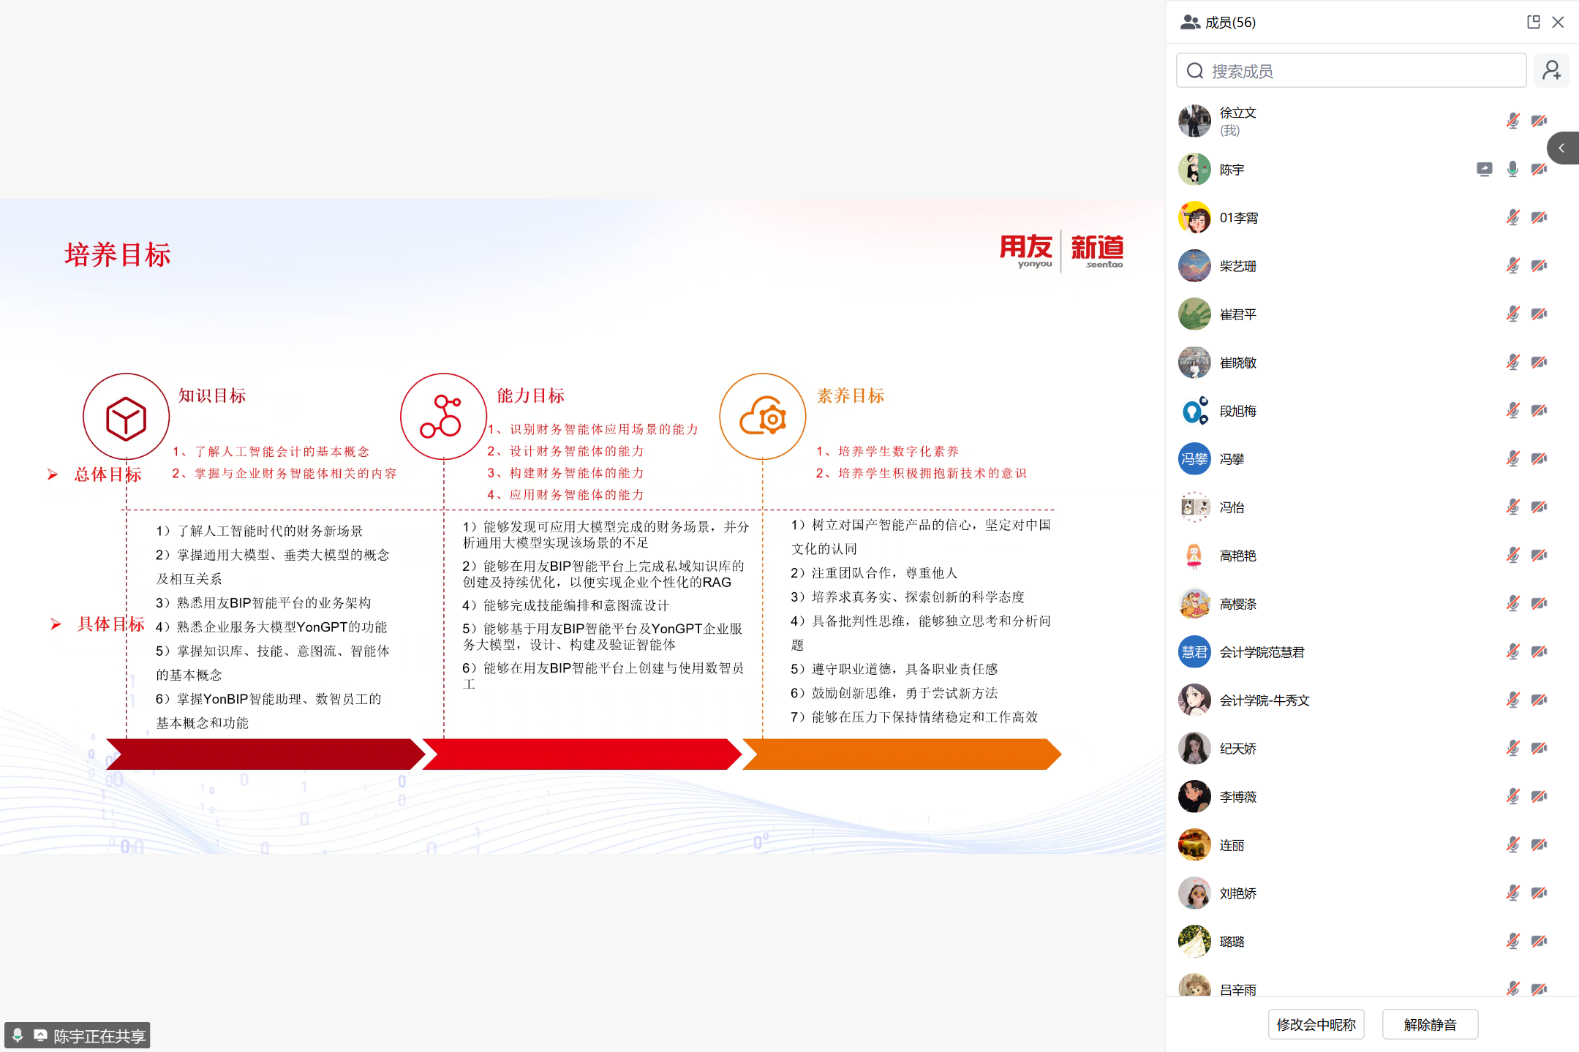Click 陈宇's screen sharing icon
This screenshot has height=1052, width=1579.
click(1484, 170)
